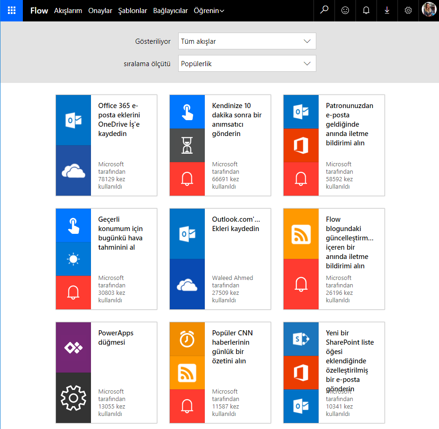Click '10341 kez' usage text

[339, 406]
